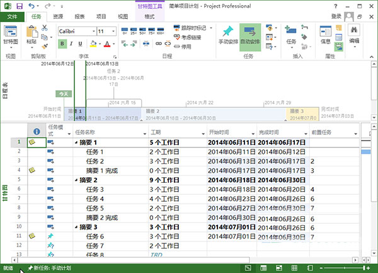
Task: Open the font name dropdown Calibri
Action: [94, 31]
